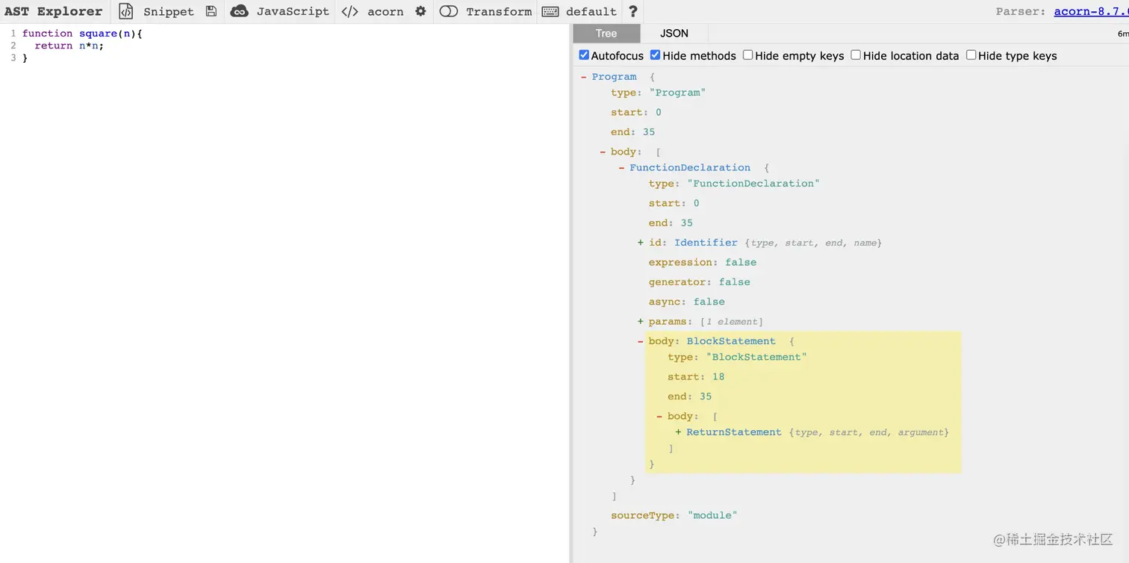The width and height of the screenshot is (1129, 563).
Task: Click '[1 element]' params summary
Action: click(x=731, y=322)
